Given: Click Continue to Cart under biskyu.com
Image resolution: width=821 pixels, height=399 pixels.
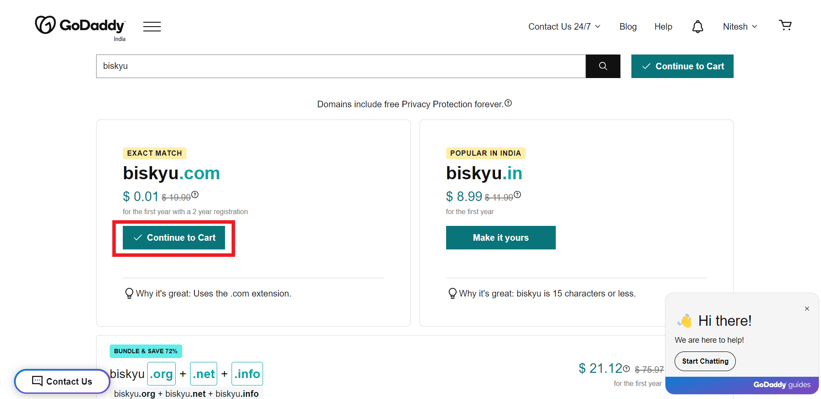Looking at the screenshot, I should coord(174,238).
